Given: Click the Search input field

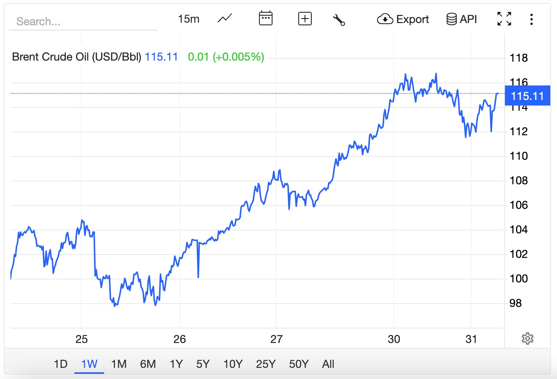Looking at the screenshot, I should (x=83, y=22).
